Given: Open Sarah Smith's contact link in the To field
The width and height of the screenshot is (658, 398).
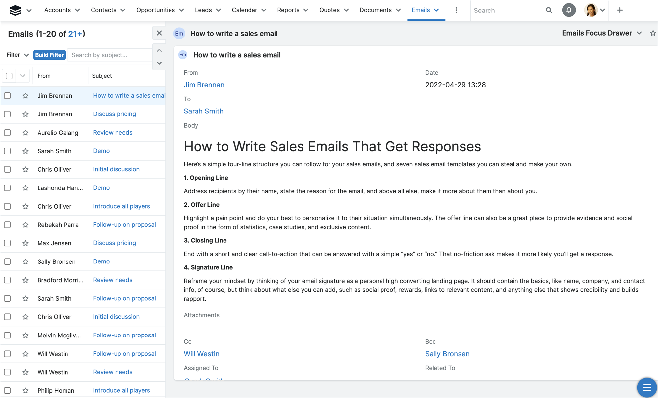Looking at the screenshot, I should [x=203, y=111].
